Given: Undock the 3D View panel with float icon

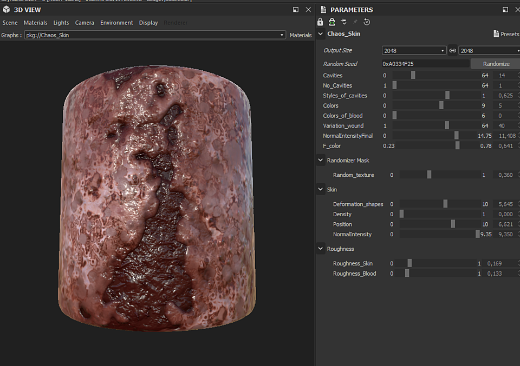Looking at the screenshot, I should click(296, 10).
